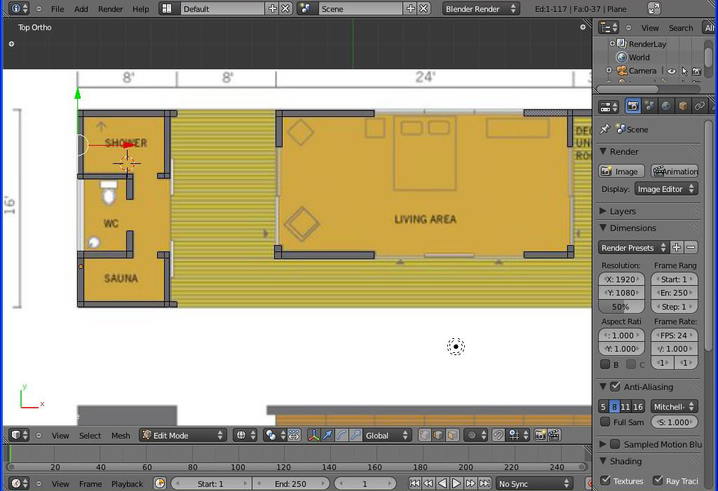Open the Mitchell filter dropdown

click(674, 406)
